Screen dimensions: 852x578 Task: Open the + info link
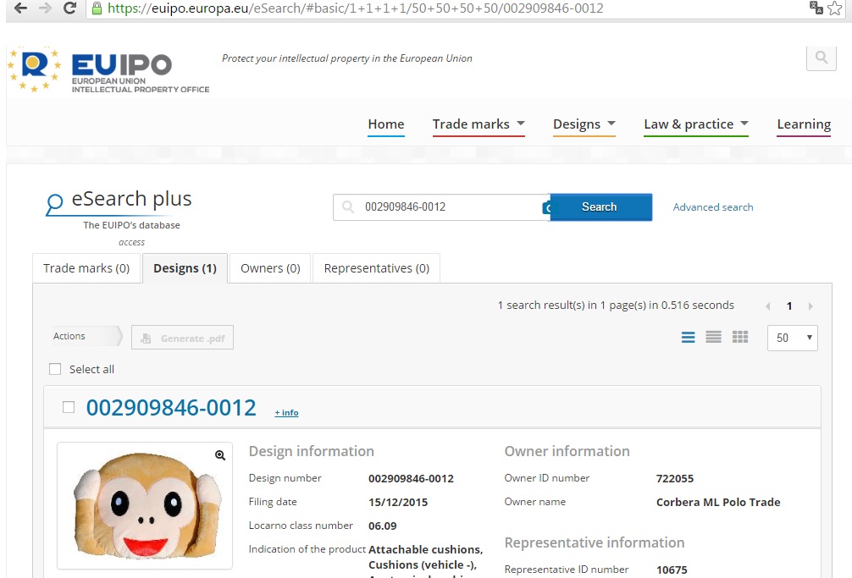pyautogui.click(x=286, y=412)
